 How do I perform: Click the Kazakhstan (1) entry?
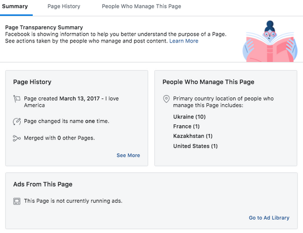click(x=193, y=136)
